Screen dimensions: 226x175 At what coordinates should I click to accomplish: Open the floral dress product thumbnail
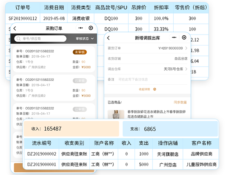click(x=116, y=115)
